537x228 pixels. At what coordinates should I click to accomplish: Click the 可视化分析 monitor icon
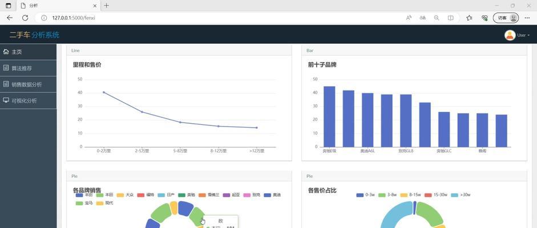[x=6, y=100]
